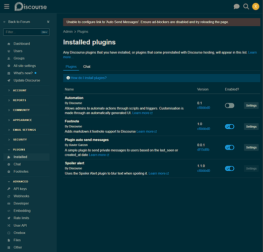
Task: Click the Webhooks refresh icon
Action: pos(9,196)
